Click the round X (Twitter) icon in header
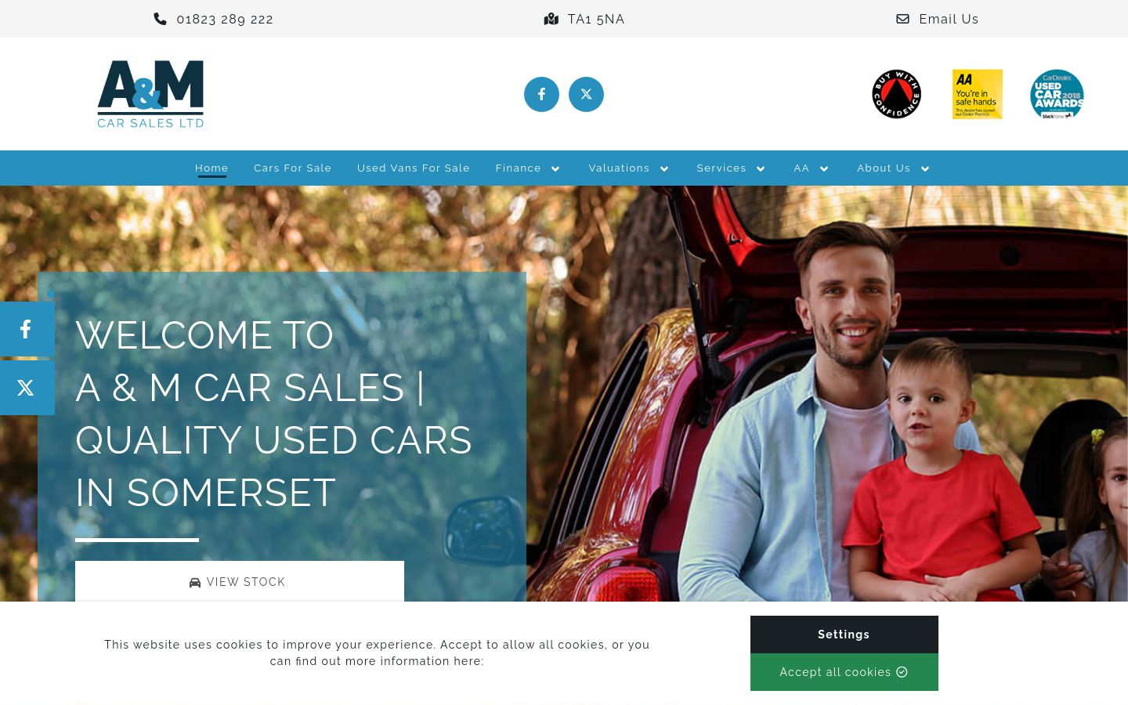1128x705 pixels. (586, 94)
